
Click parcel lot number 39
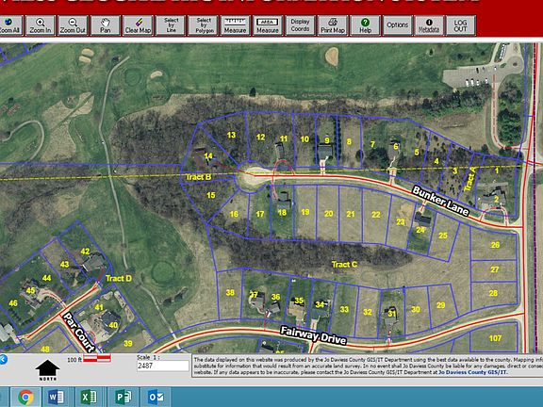click(x=128, y=344)
